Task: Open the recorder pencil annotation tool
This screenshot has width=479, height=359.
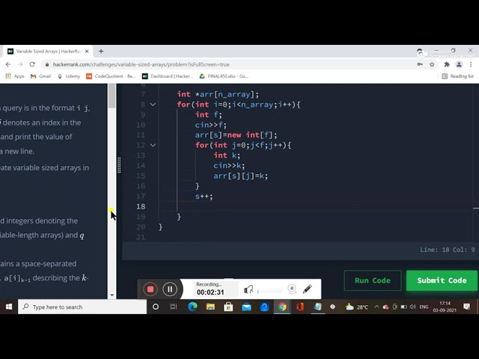Action: tap(308, 289)
